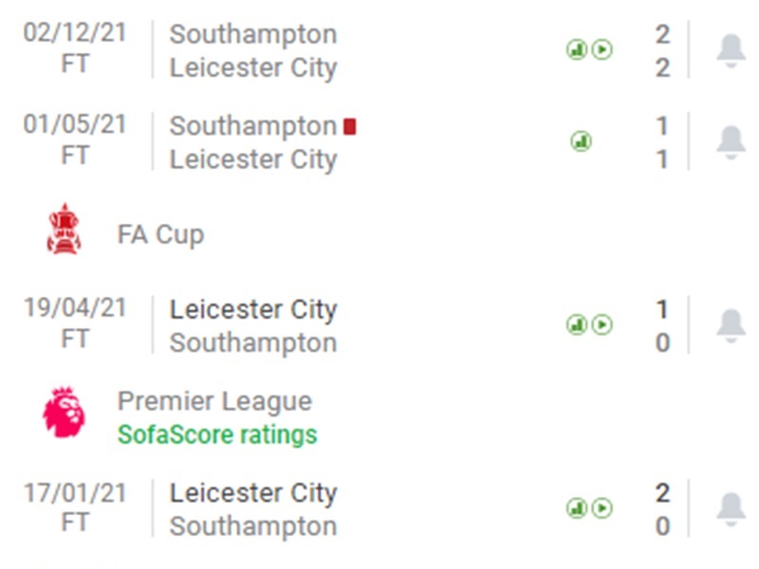Open statistics for the 02/12/21 Southampton match

[x=577, y=50]
